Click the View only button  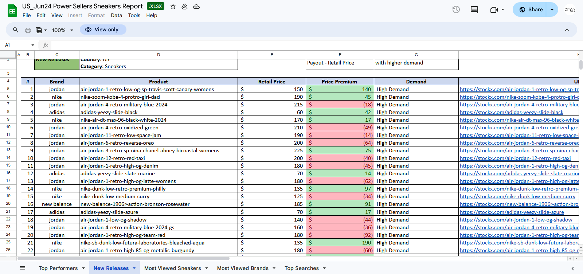(x=103, y=30)
